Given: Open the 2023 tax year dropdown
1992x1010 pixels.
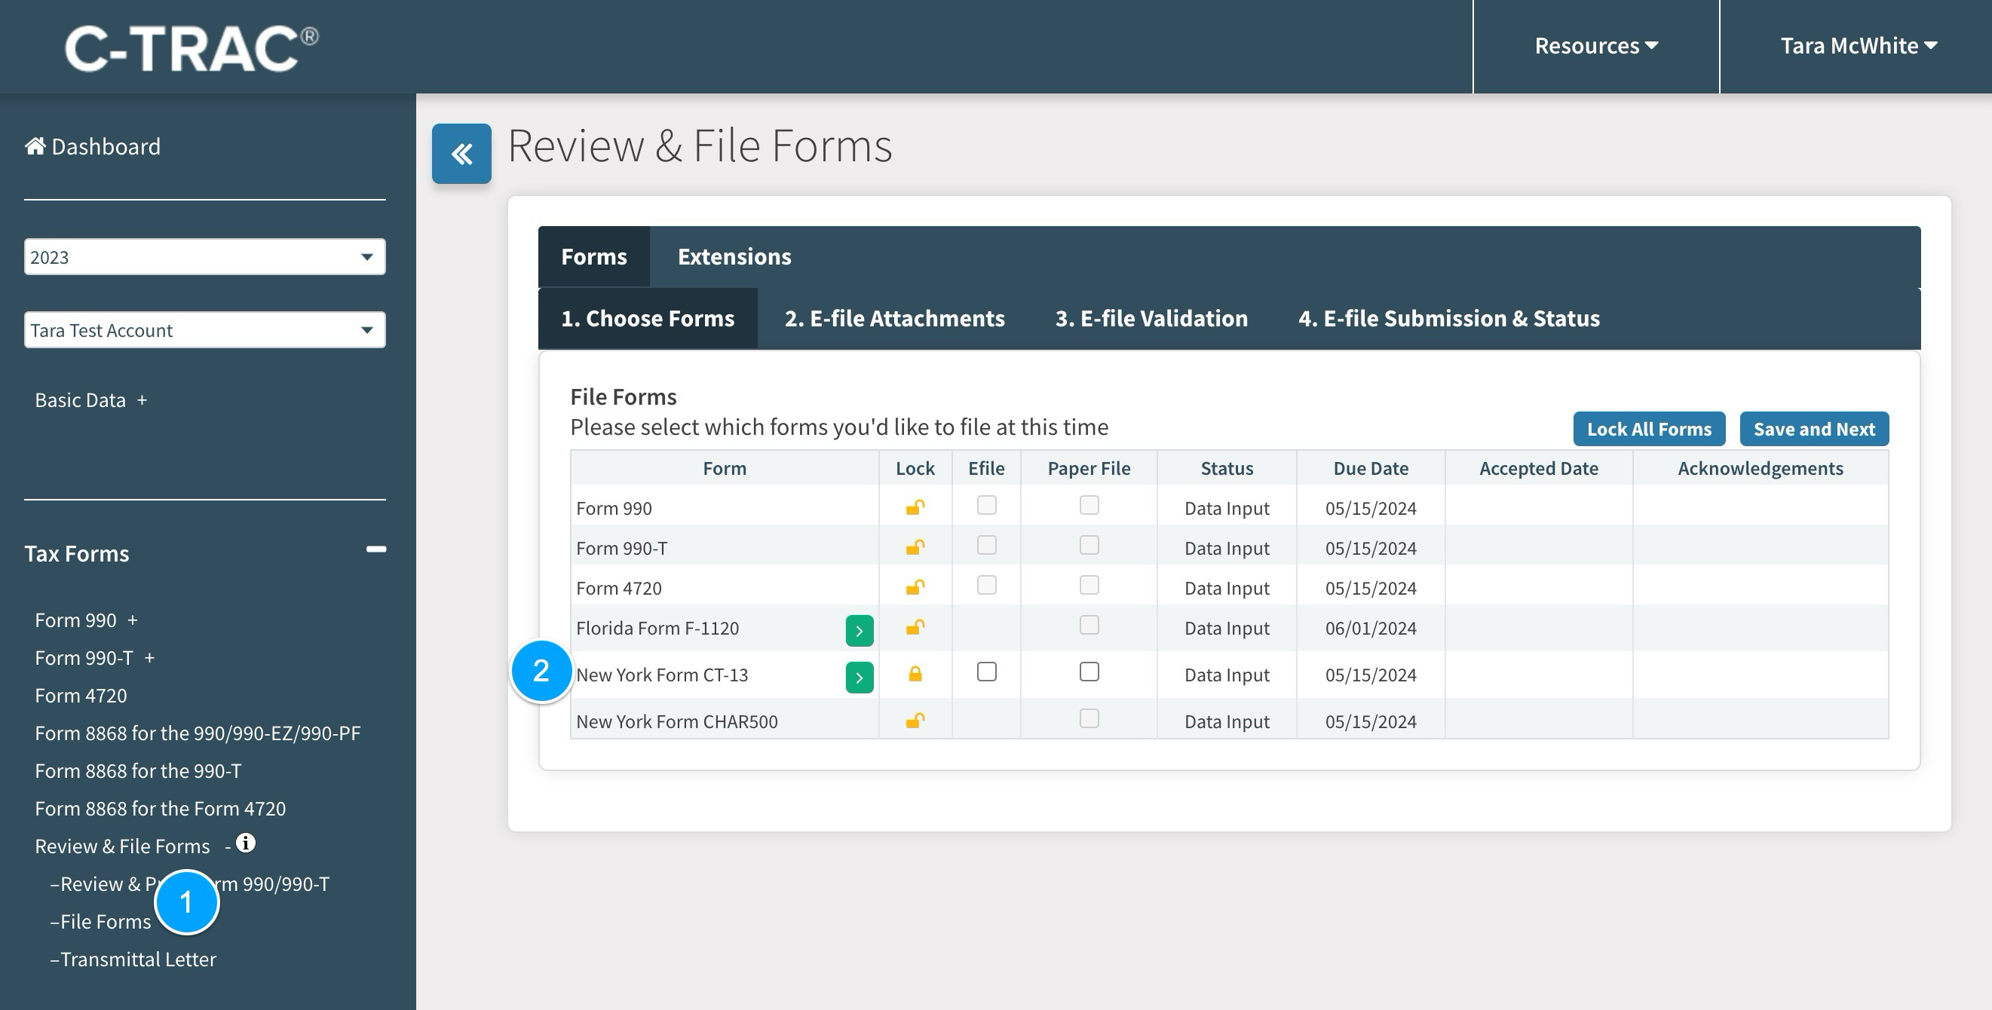Looking at the screenshot, I should tap(204, 257).
